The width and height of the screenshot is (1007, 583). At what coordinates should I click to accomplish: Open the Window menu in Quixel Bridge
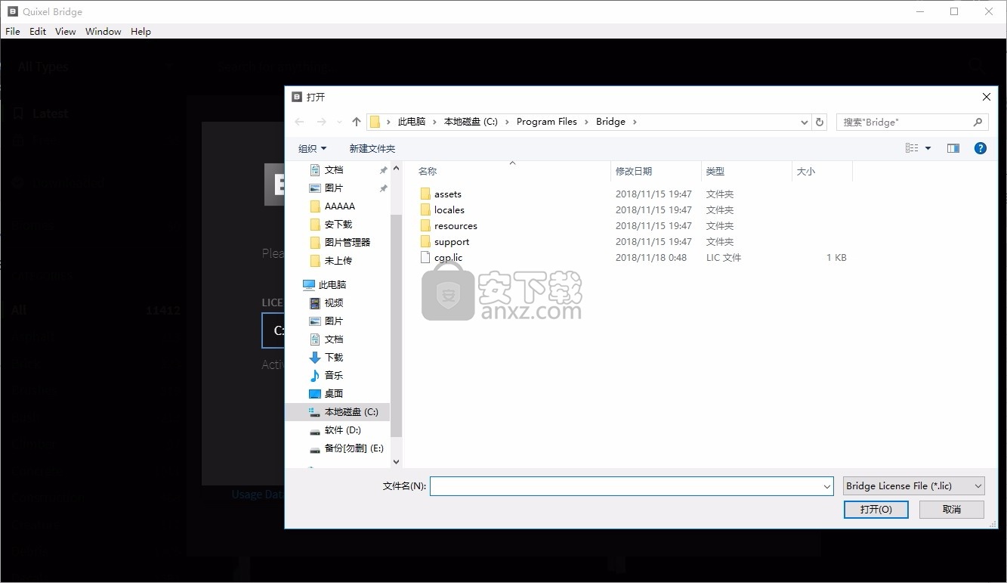[x=103, y=32]
